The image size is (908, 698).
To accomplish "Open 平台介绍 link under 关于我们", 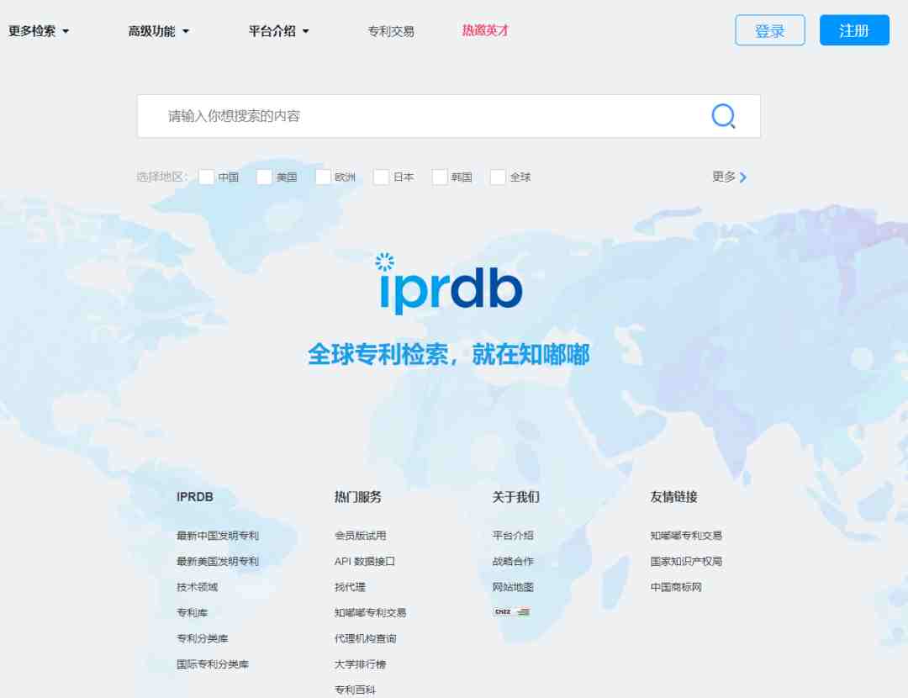I will pos(513,536).
